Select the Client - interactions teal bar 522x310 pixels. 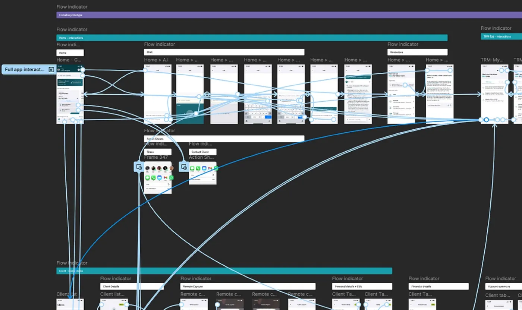[x=224, y=271]
